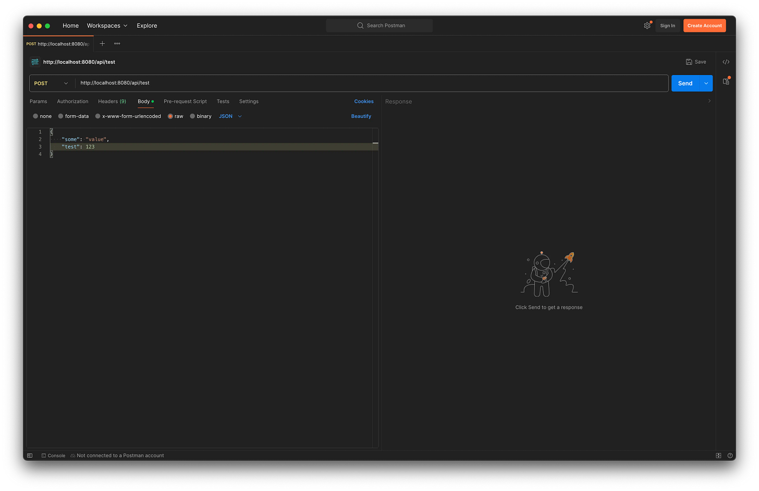Go to Home in top navigation
759x491 pixels.
70,26
